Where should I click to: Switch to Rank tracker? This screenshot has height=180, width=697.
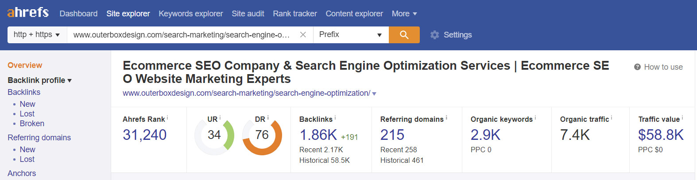[295, 14]
